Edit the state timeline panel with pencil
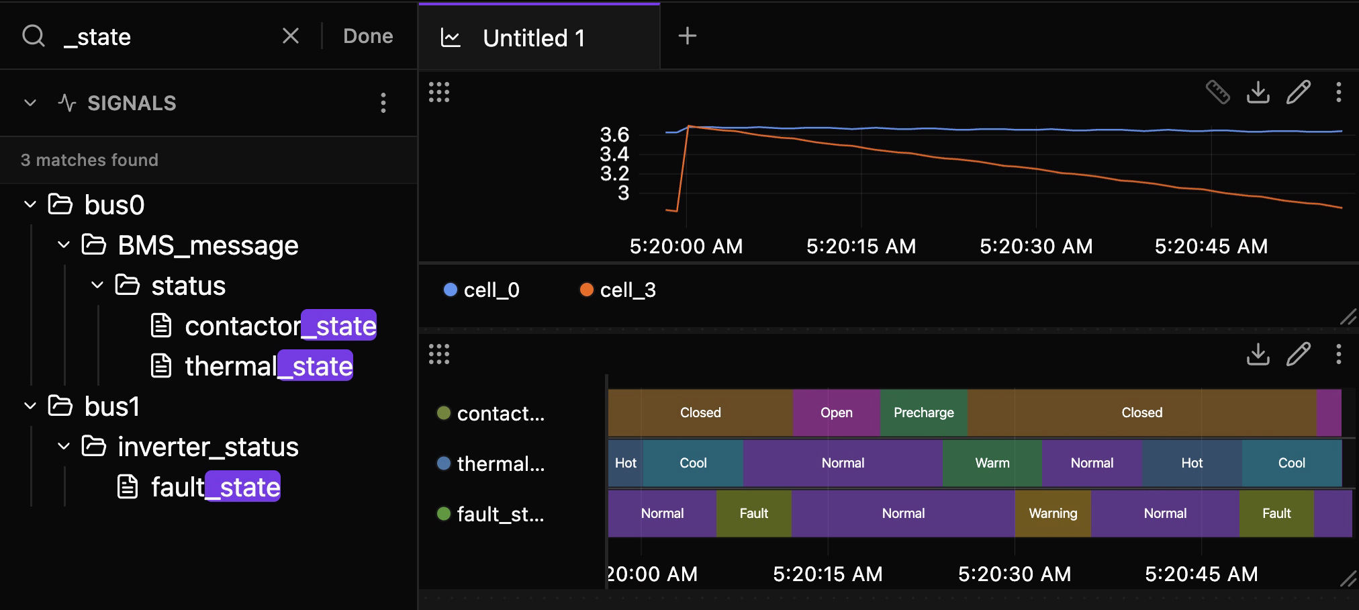 (1298, 354)
